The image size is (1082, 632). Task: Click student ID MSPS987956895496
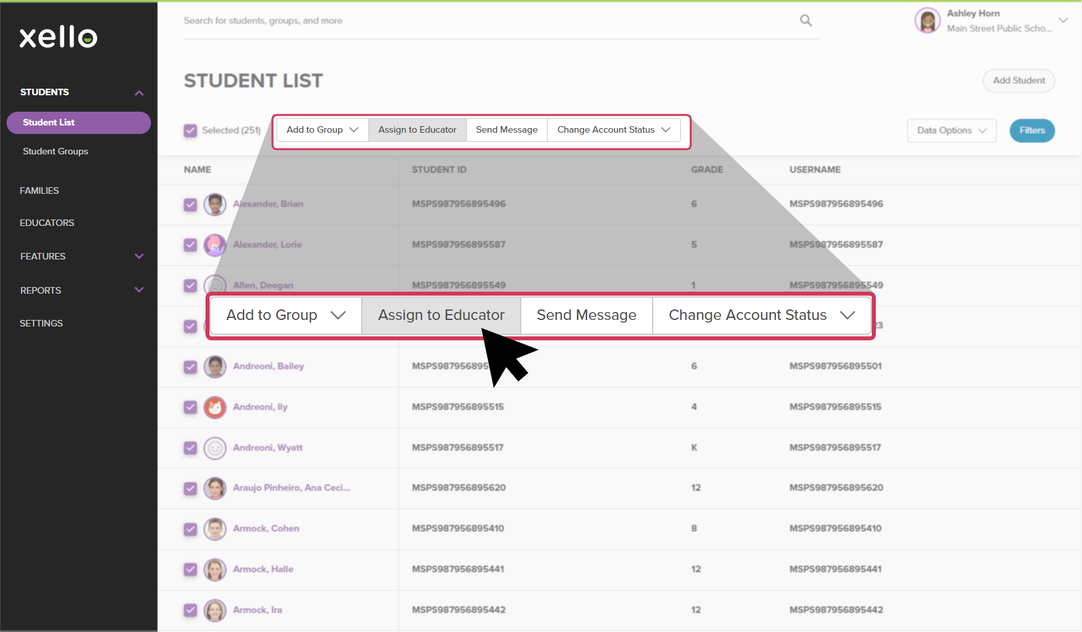459,204
